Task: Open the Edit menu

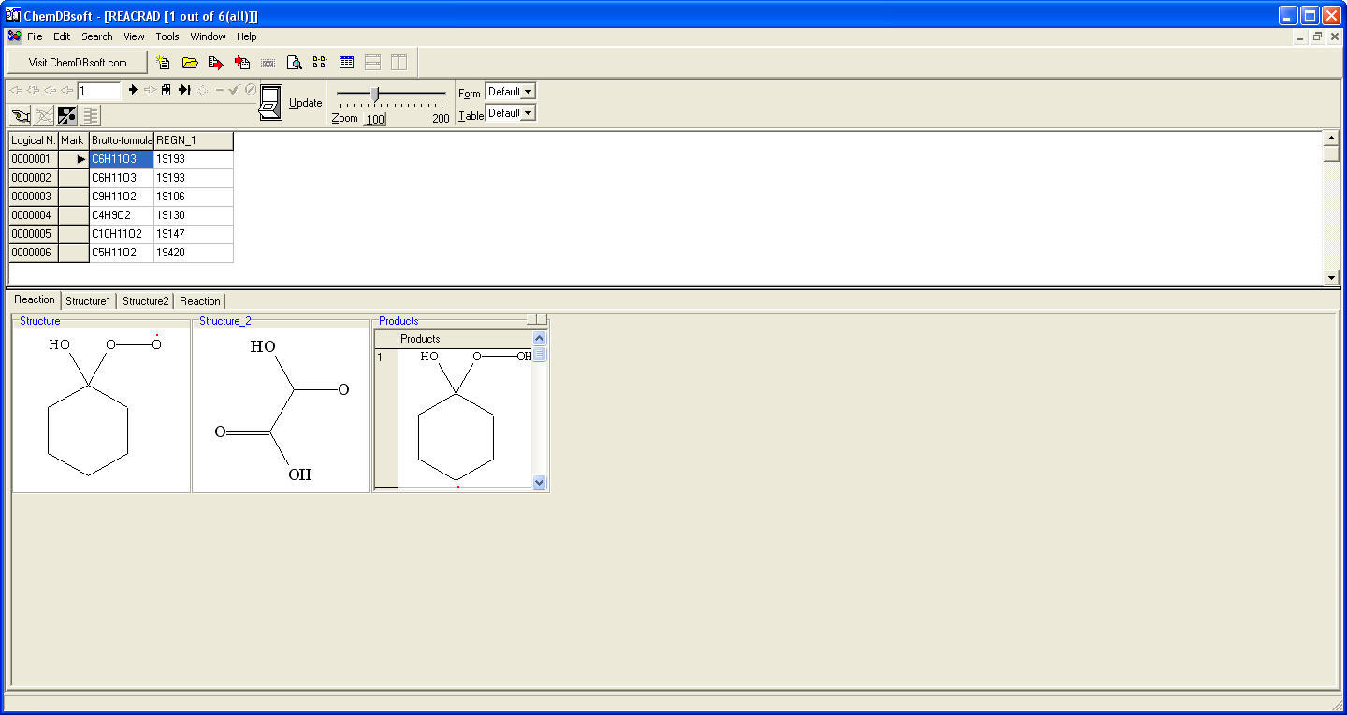Action: tap(62, 36)
